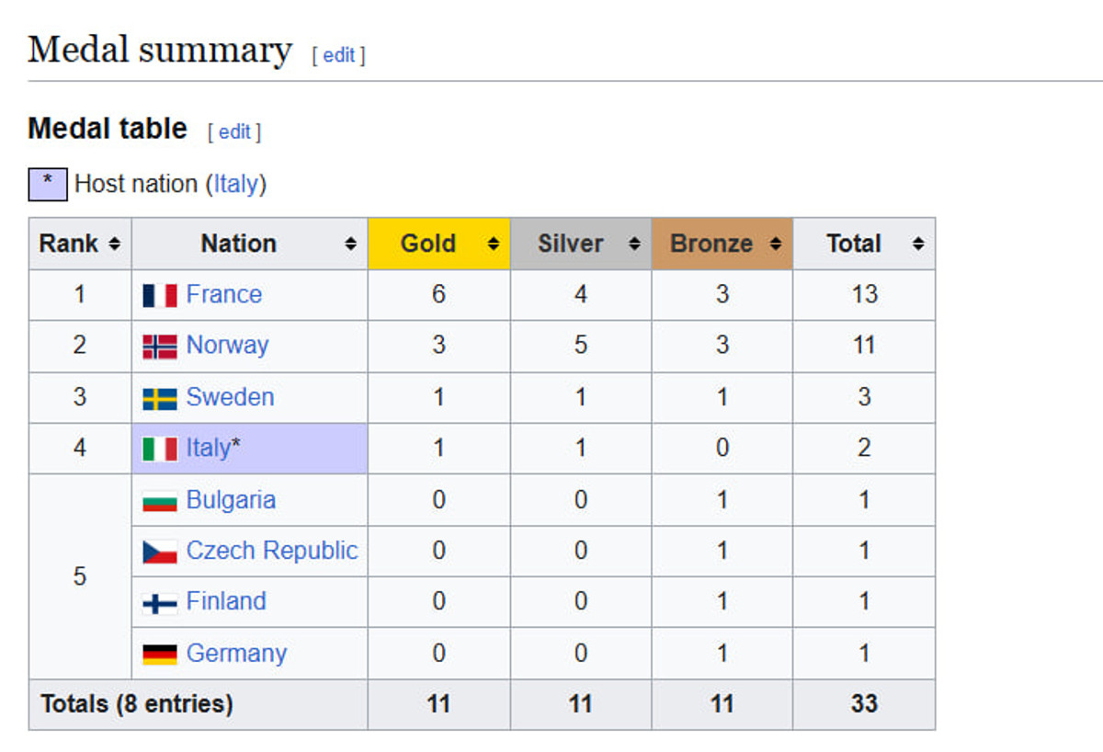Image resolution: width=1103 pixels, height=752 pixels.
Task: Sort by Silver medal count
Action: (x=634, y=245)
